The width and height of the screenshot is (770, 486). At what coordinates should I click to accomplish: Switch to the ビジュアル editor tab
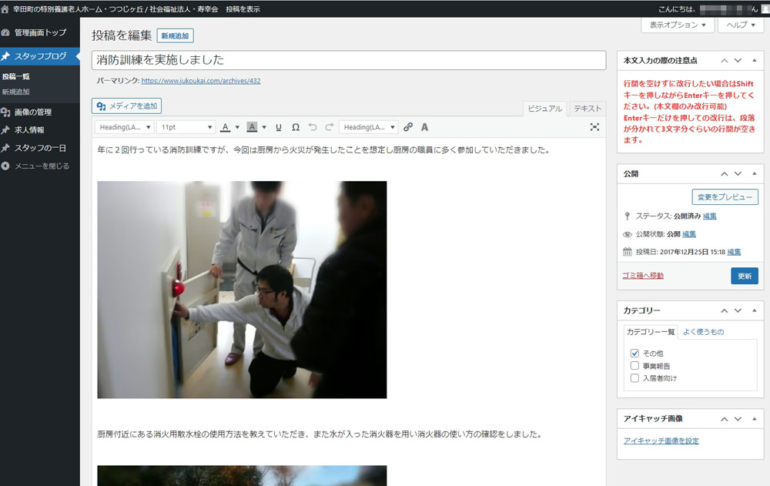coord(544,109)
